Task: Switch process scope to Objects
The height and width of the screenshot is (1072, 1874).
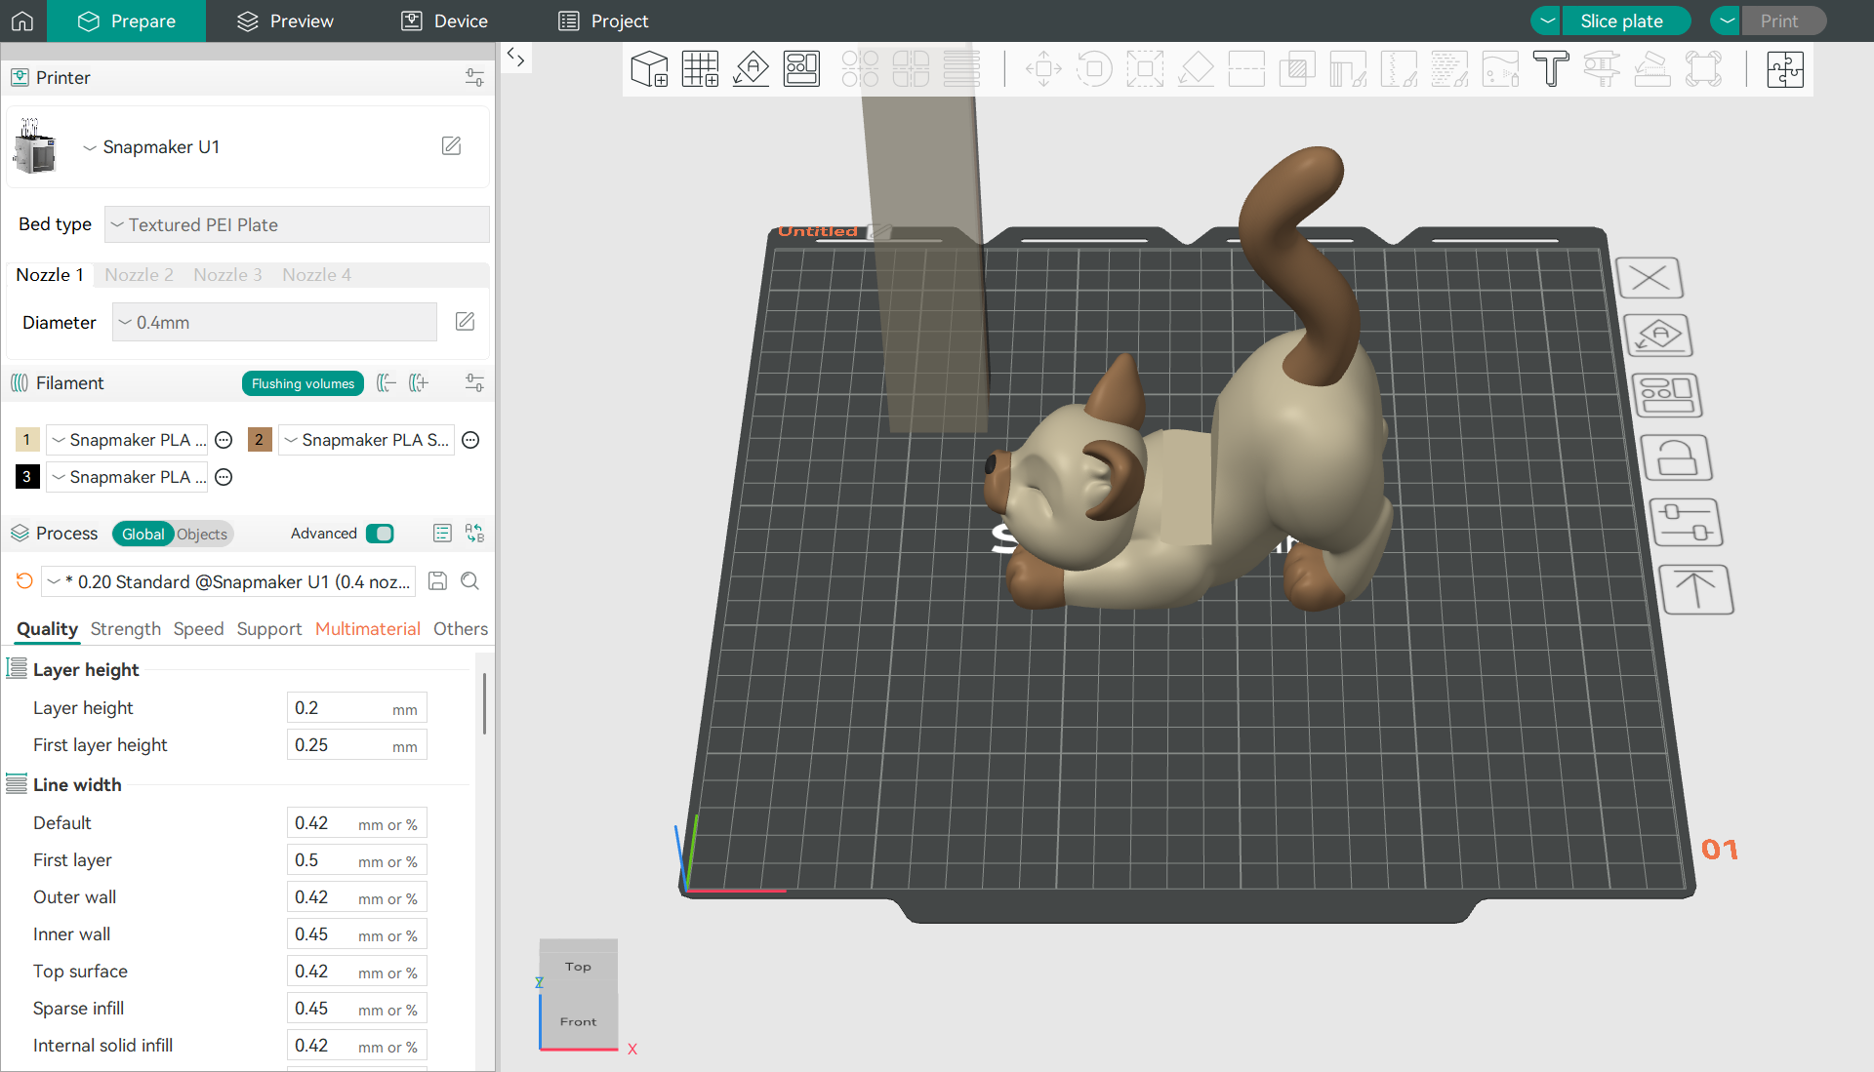Action: [202, 535]
